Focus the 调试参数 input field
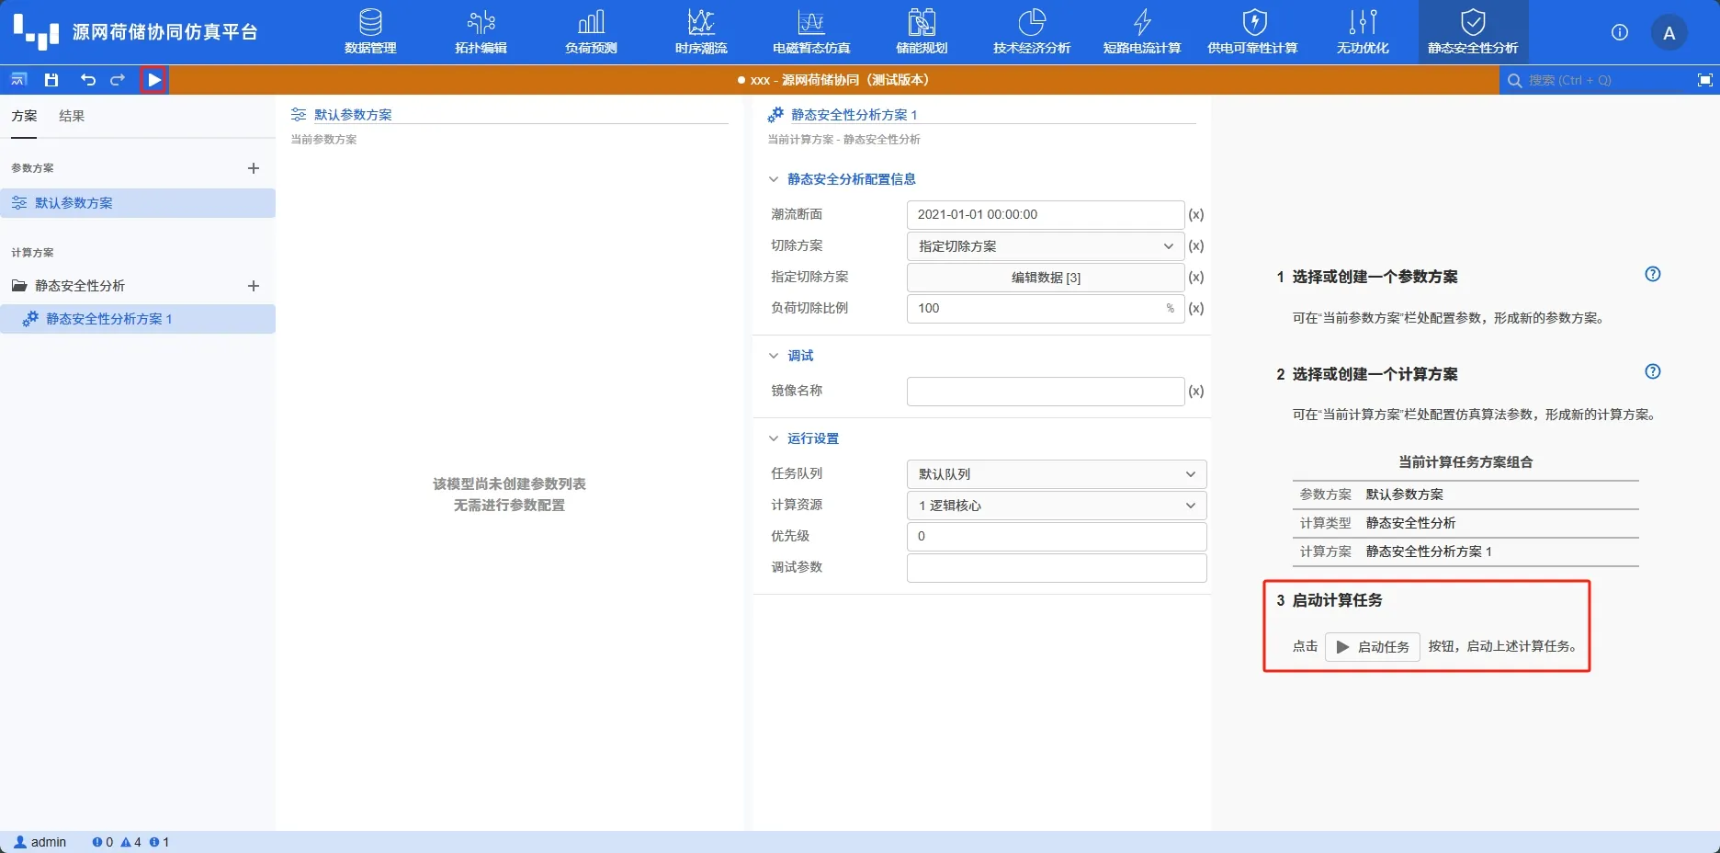1720x853 pixels. tap(1057, 568)
